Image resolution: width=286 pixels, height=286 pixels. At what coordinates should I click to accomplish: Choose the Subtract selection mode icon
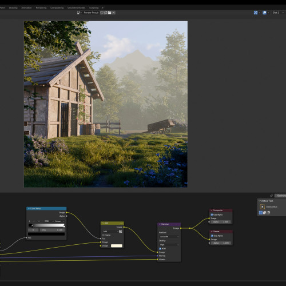pyautogui.click(x=268, y=213)
